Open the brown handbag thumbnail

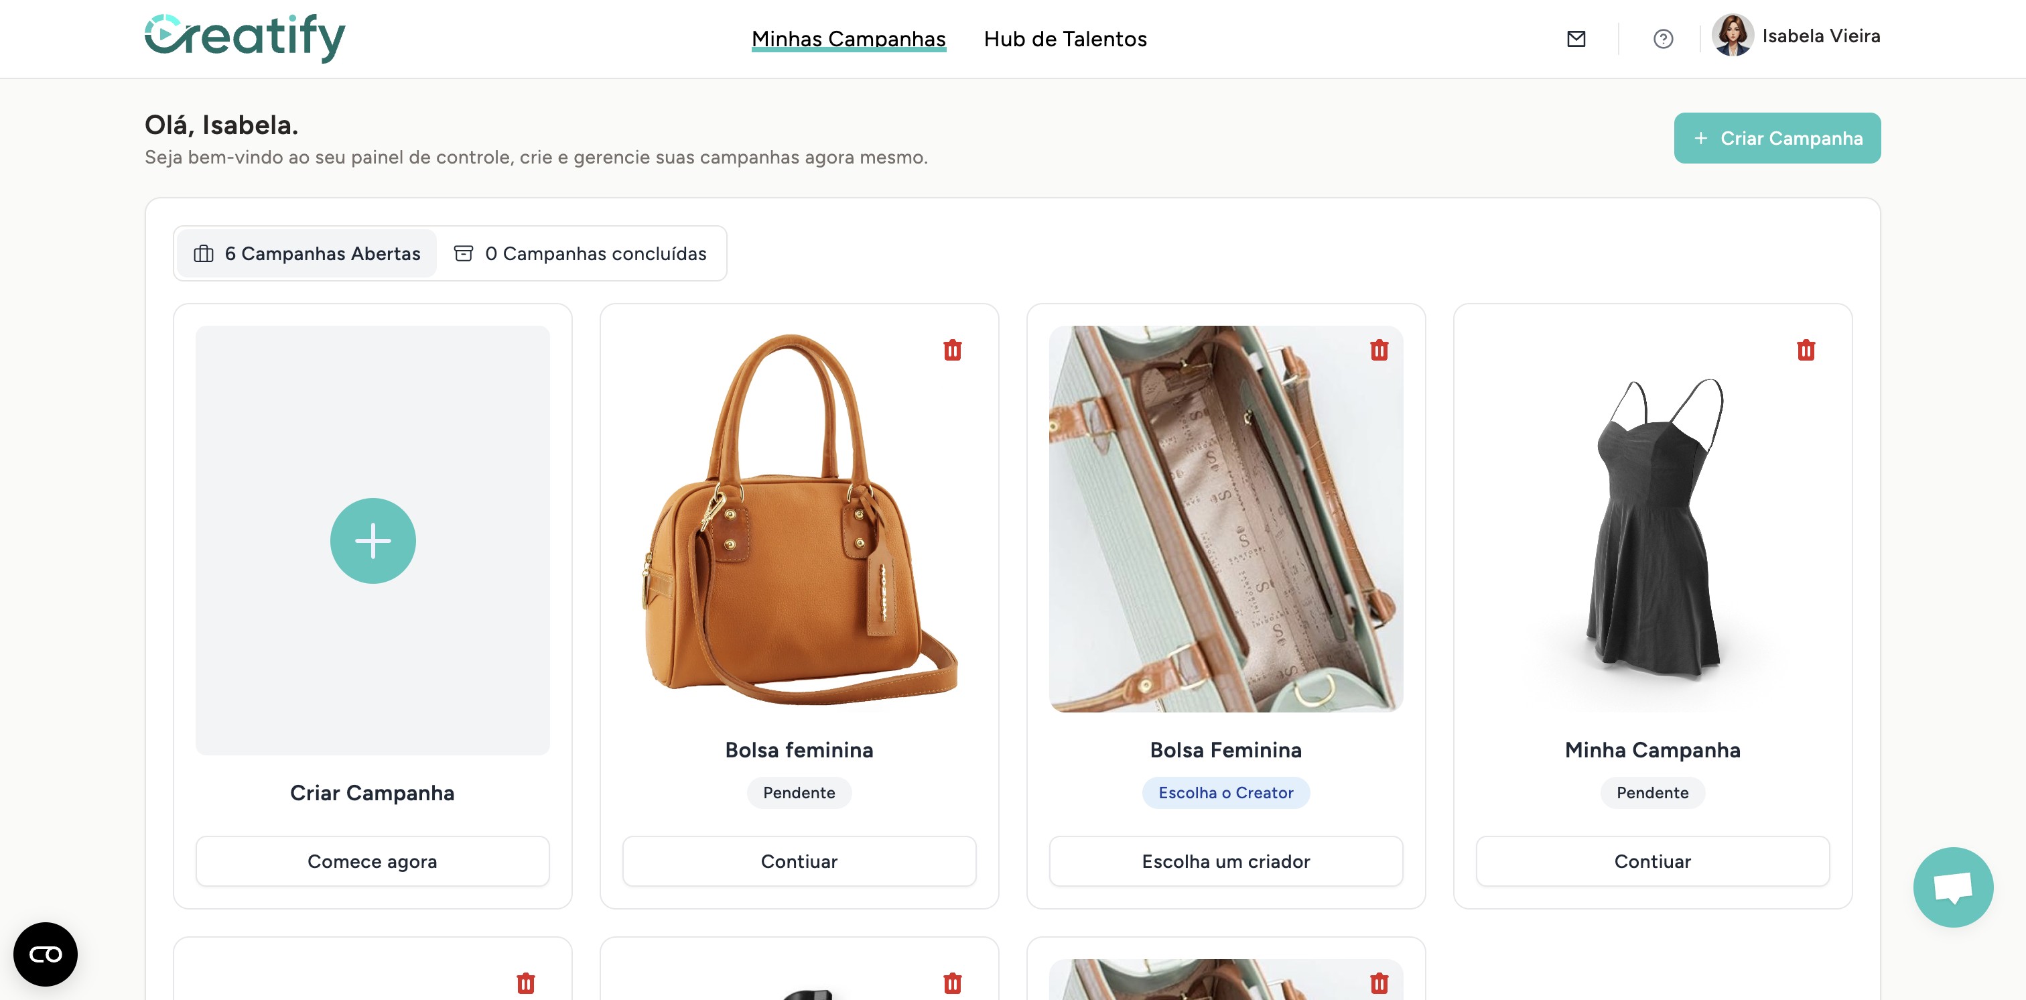(799, 519)
